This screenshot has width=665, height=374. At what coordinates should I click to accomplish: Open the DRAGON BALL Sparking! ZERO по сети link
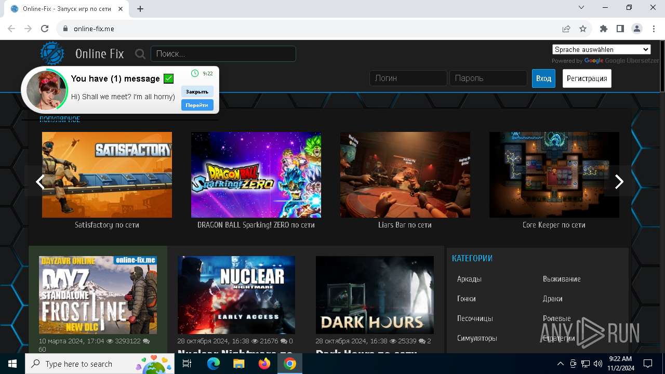pyautogui.click(x=256, y=225)
